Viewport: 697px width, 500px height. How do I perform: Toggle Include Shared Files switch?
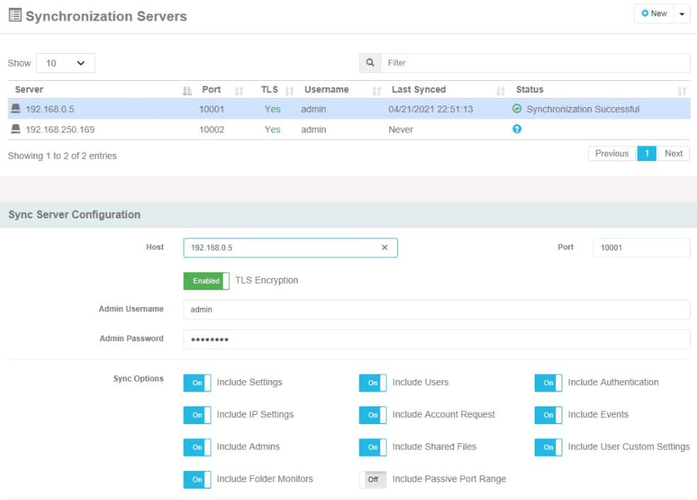tap(372, 447)
